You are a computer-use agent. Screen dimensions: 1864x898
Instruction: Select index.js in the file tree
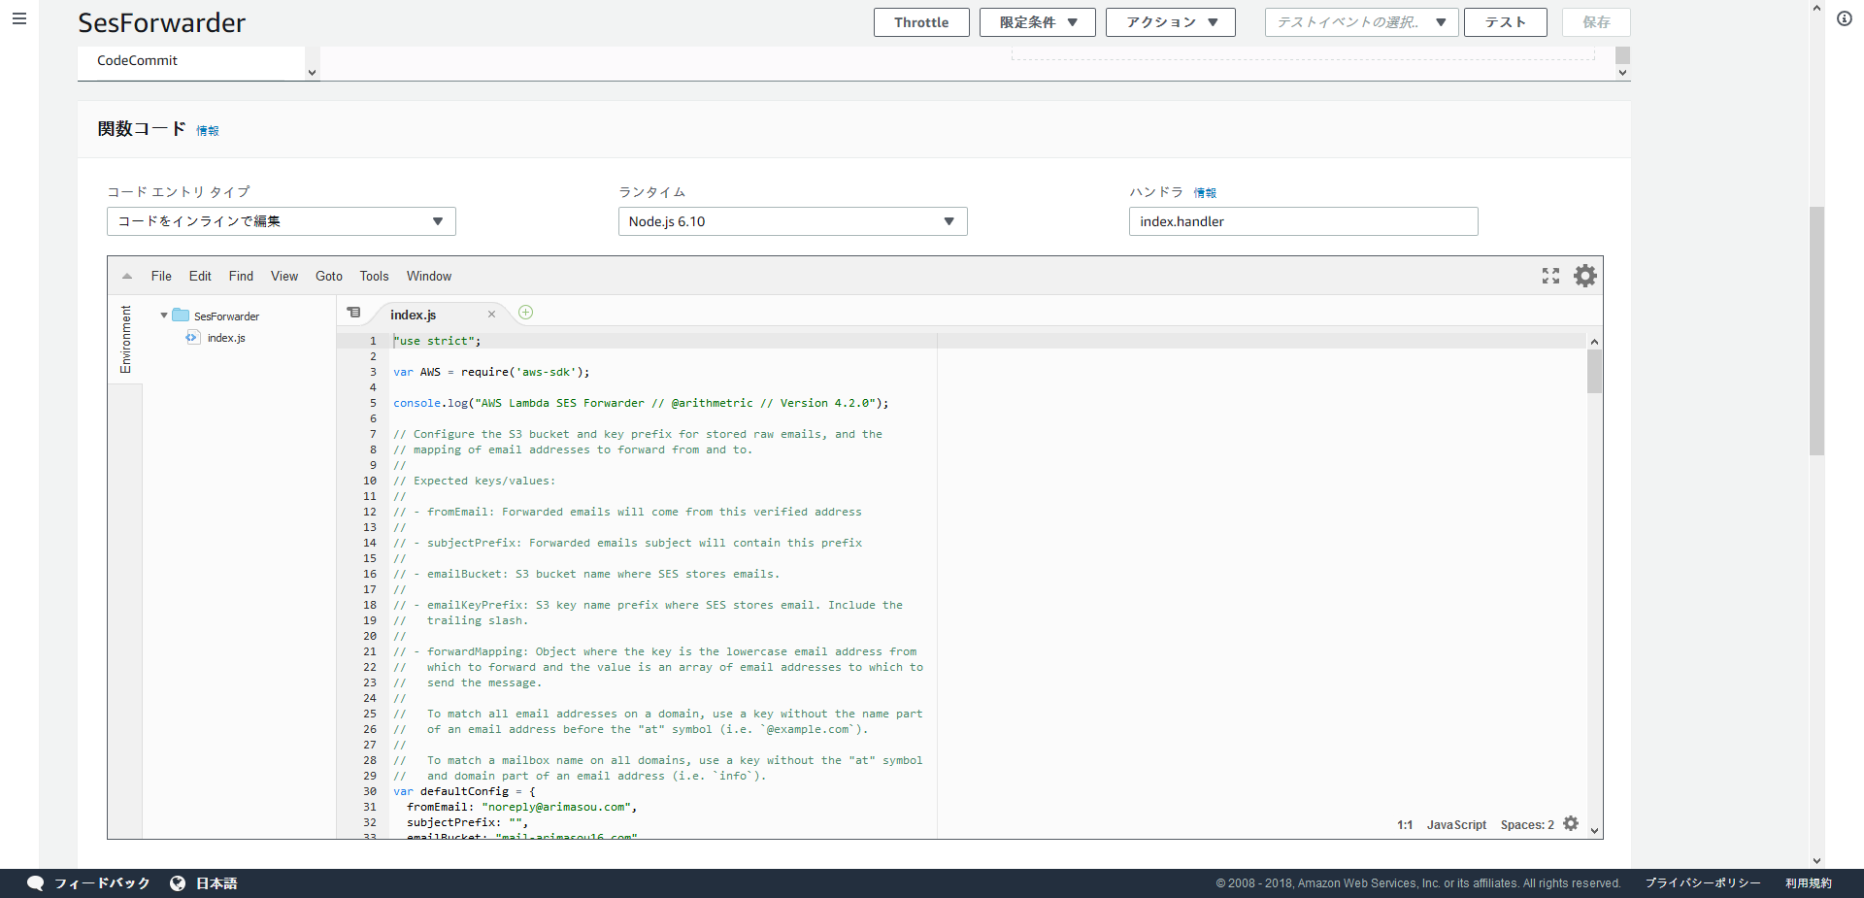tap(226, 338)
